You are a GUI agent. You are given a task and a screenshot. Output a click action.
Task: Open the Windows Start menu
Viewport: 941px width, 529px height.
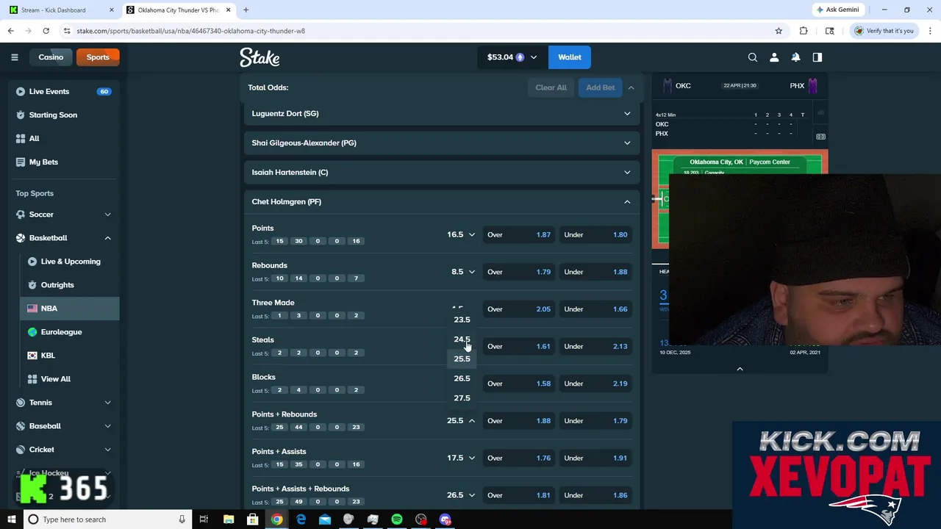tap(11, 519)
